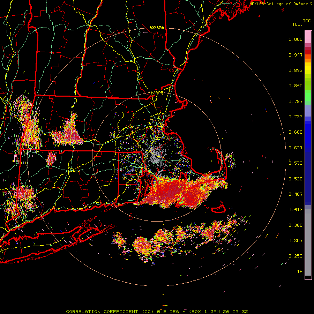Click the KBOX station identifier in the caption
Image resolution: width=314 pixels, height=314 pixels.
point(195,312)
